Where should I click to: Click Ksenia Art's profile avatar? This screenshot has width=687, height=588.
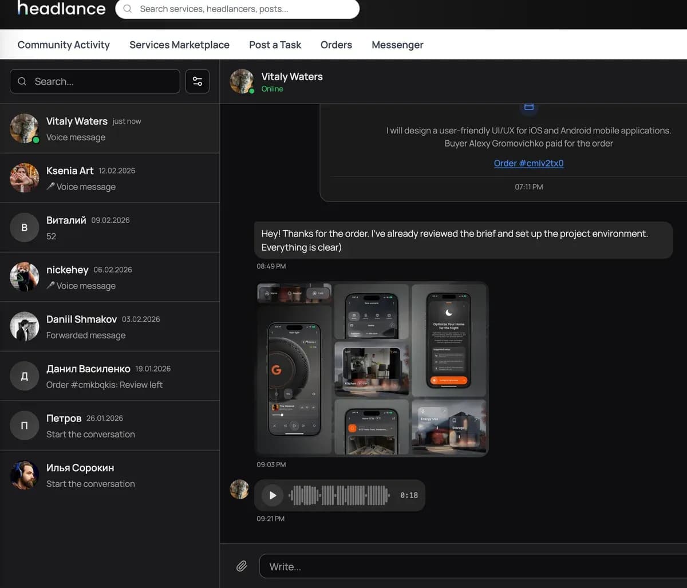point(25,177)
